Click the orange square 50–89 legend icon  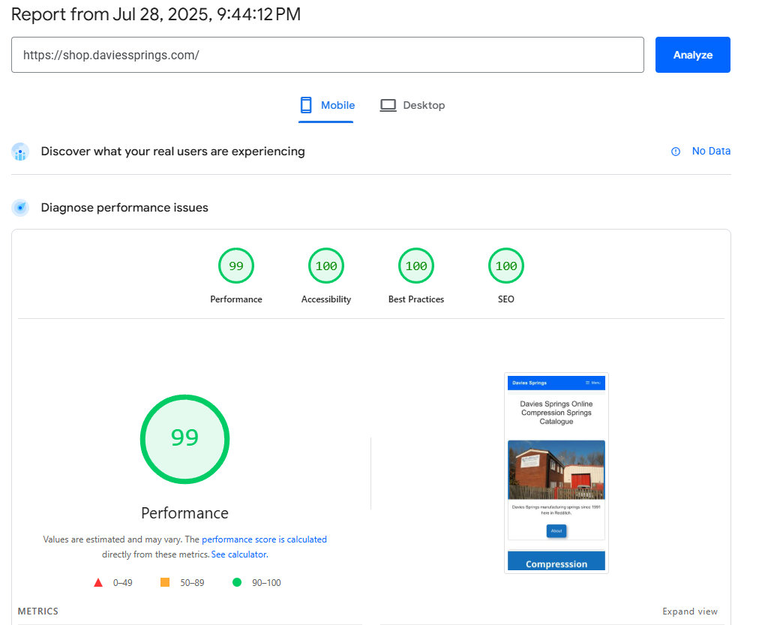click(165, 582)
